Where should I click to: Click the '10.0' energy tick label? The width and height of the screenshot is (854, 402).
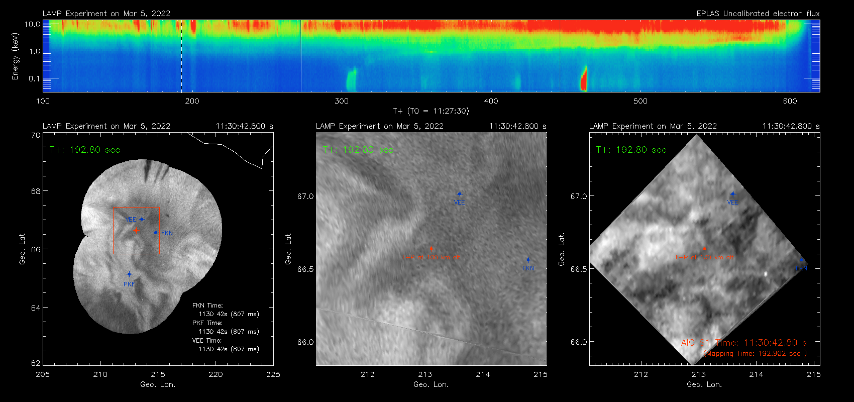click(32, 24)
